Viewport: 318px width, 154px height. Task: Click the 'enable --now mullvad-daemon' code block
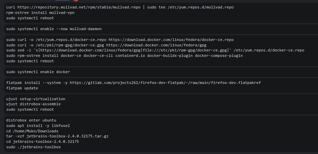[x=54, y=29]
